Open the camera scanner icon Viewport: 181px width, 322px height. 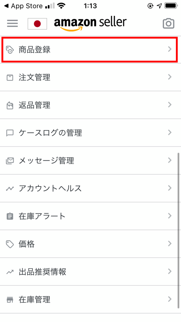(168, 24)
